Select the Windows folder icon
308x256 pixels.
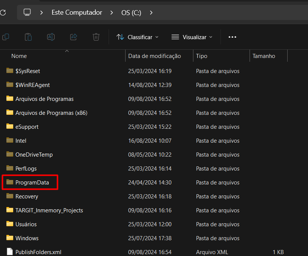[x=10, y=238]
